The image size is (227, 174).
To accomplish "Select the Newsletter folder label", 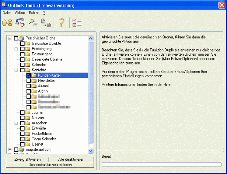I will (x=47, y=80).
